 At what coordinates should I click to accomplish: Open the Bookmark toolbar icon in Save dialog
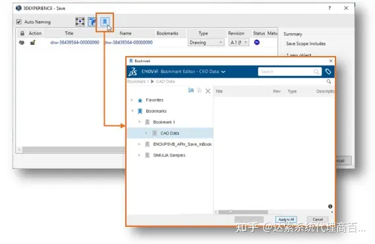point(105,22)
